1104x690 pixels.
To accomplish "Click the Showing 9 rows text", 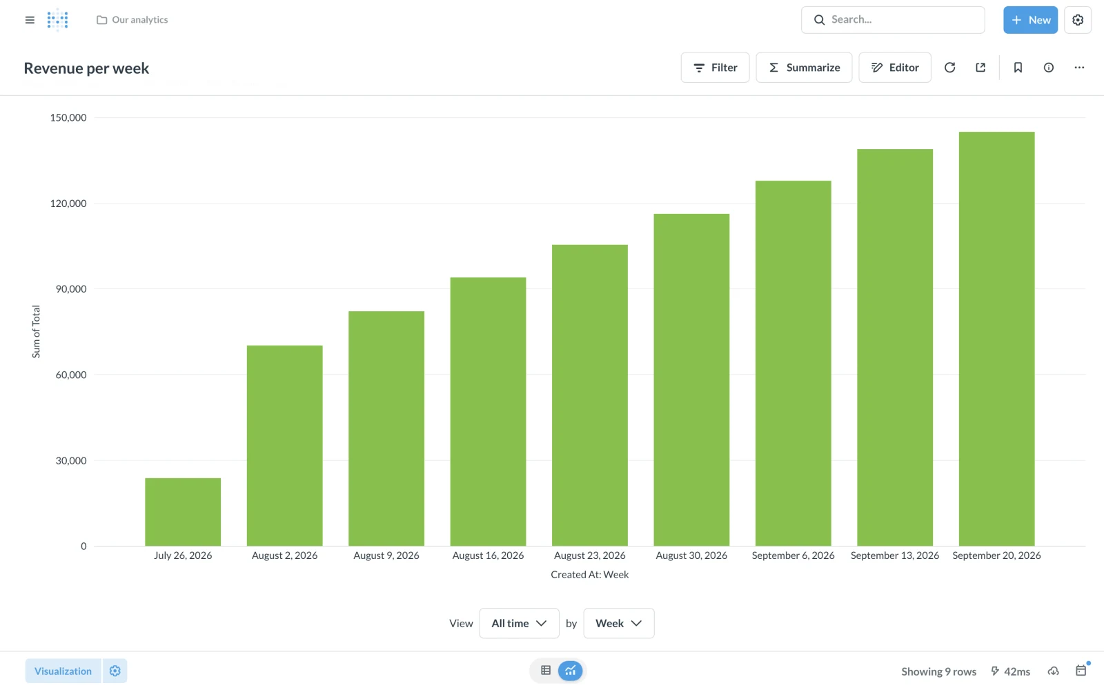I will 938,671.
